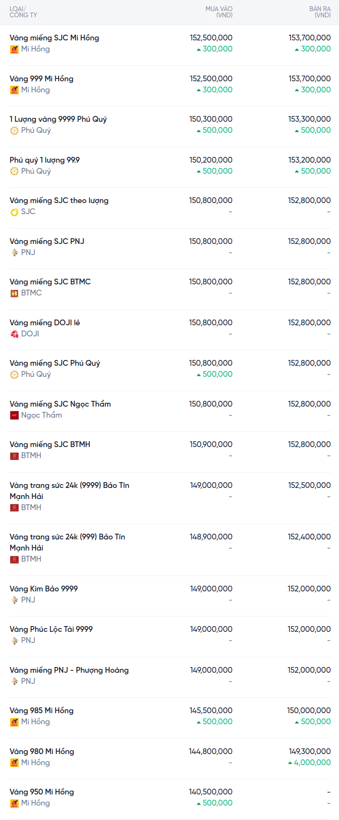Click the Phú Quý logo under 1 Lượng vàng 9999
Image resolution: width=339 pixels, height=820 pixels.
pos(14,130)
